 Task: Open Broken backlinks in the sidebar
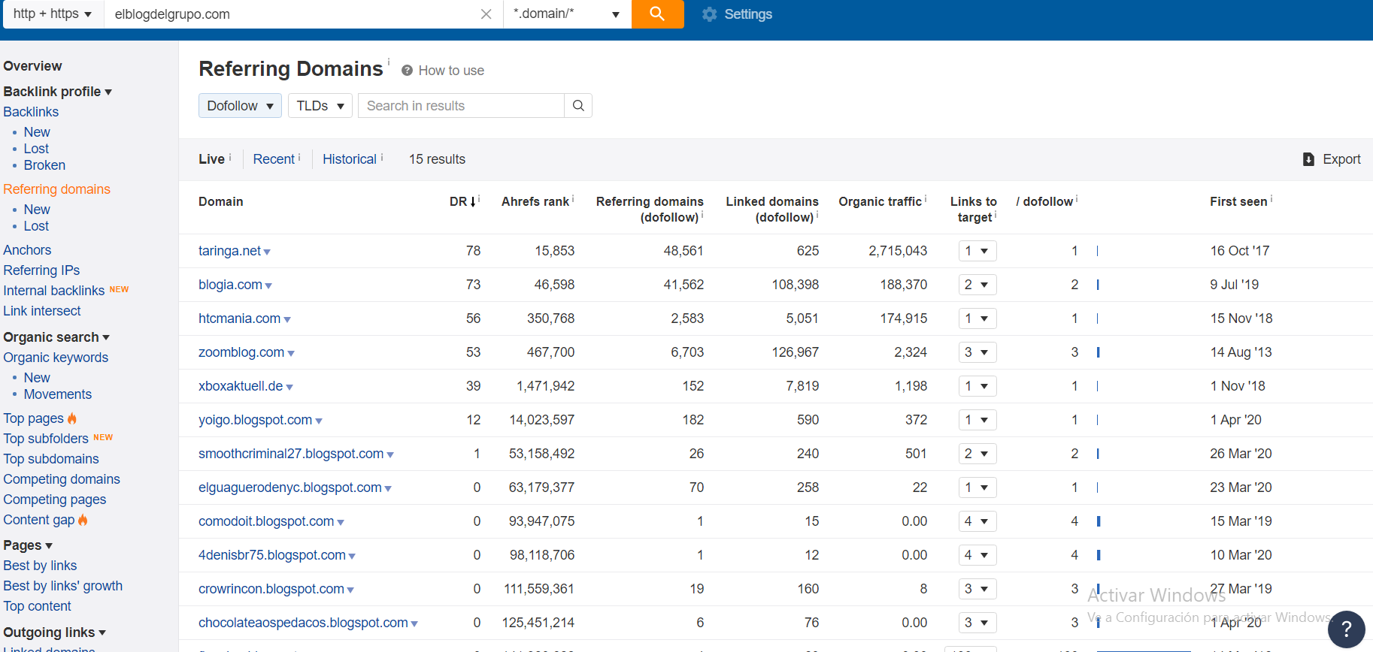coord(44,165)
